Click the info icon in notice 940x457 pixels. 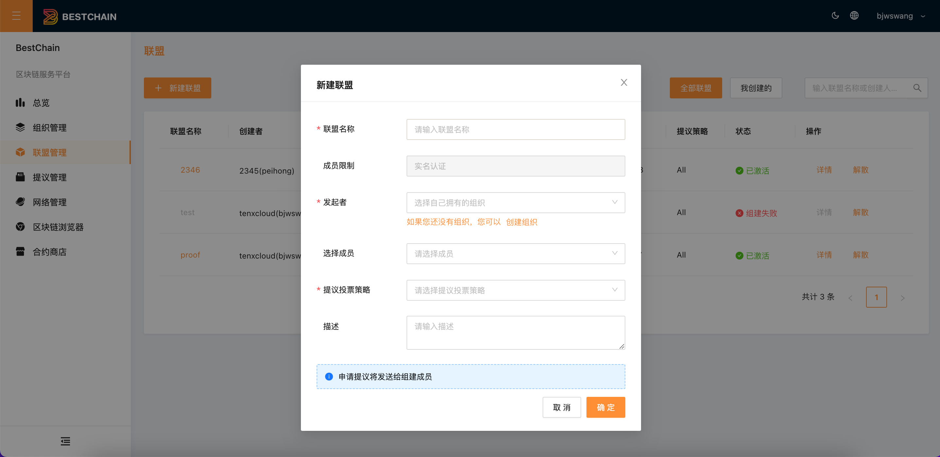[329, 376]
